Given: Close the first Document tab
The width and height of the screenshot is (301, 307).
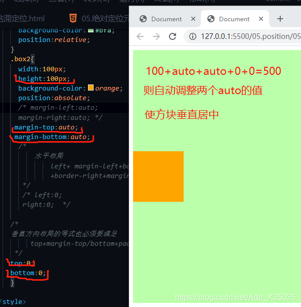Looking at the screenshot, I should pos(193,19).
